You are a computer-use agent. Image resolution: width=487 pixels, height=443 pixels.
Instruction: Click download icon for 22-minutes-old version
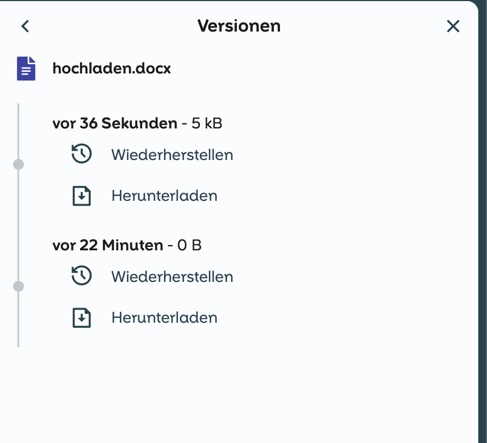pos(82,318)
